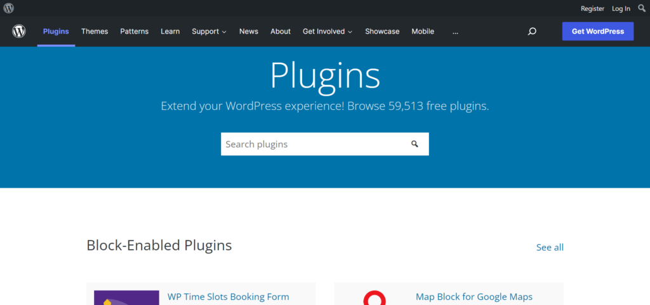Open site search magnifier beside Get WordPress
This screenshot has height=305, width=650.
click(x=532, y=32)
